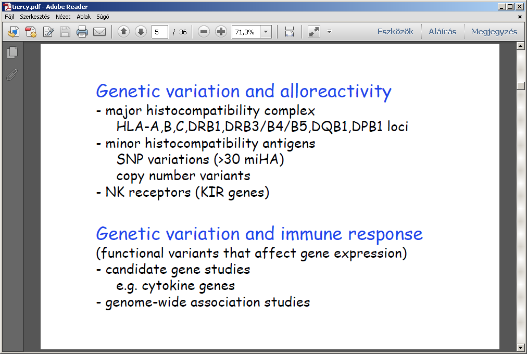Open the Megjegyzés comment pane
The height and width of the screenshot is (354, 527).
[494, 32]
